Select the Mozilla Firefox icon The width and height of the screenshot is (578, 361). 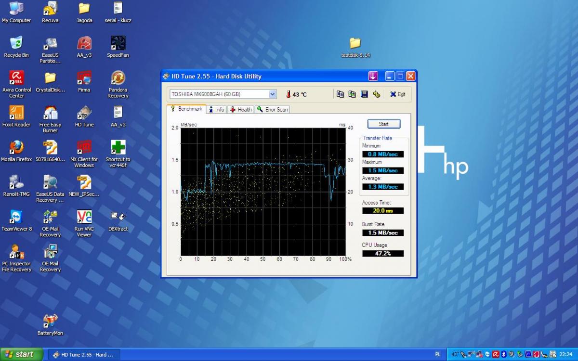(16, 151)
